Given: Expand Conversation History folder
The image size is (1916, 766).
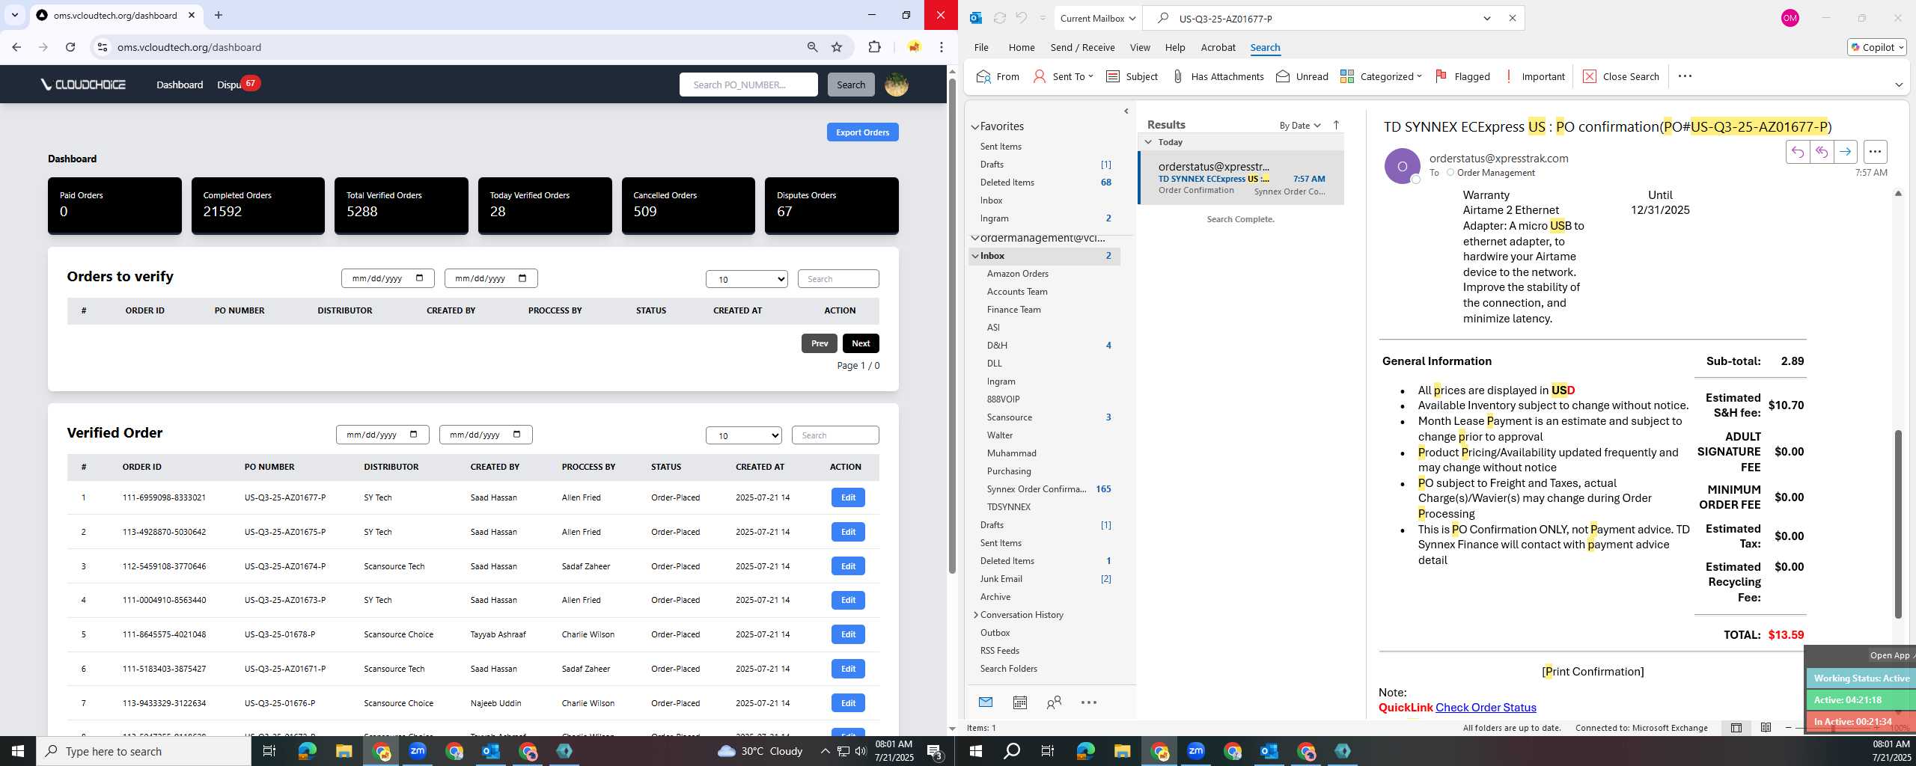Looking at the screenshot, I should tap(976, 615).
